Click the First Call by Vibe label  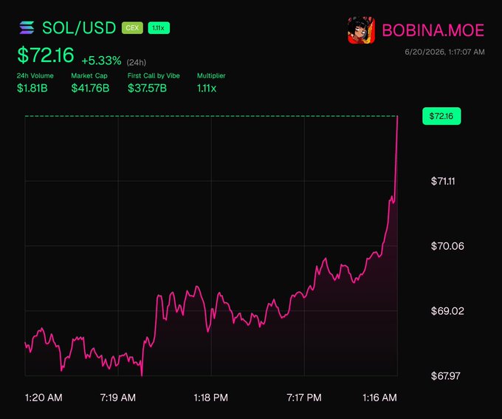pos(154,75)
